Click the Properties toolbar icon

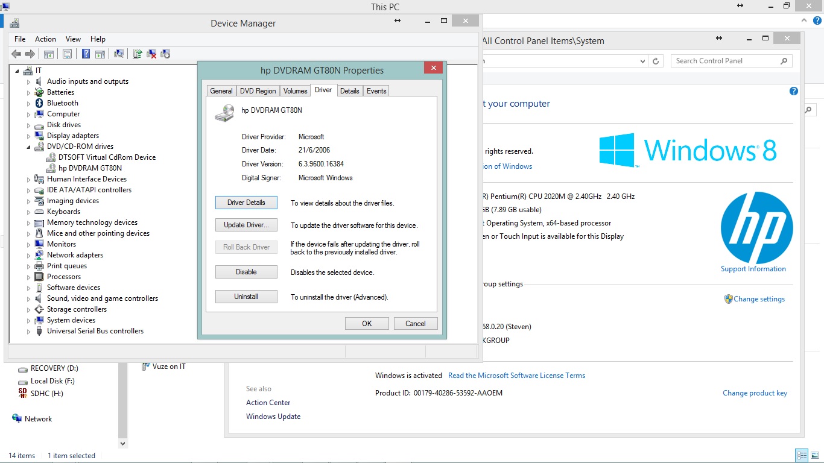click(x=67, y=54)
